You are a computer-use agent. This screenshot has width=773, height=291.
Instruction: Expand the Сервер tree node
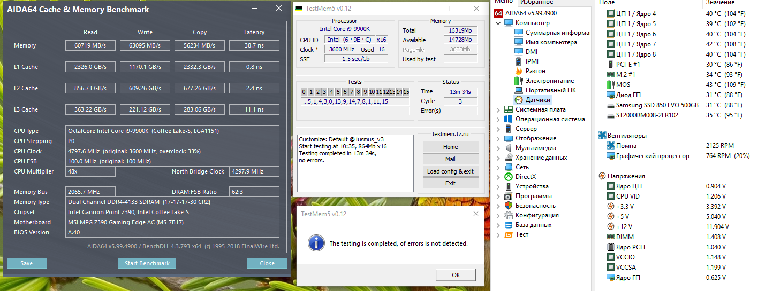tap(498, 129)
